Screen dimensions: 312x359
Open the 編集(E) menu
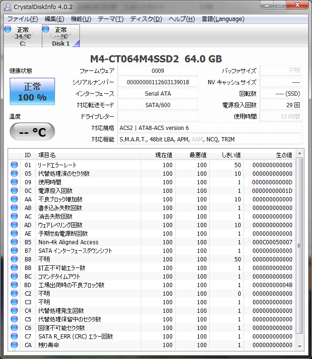click(54, 19)
